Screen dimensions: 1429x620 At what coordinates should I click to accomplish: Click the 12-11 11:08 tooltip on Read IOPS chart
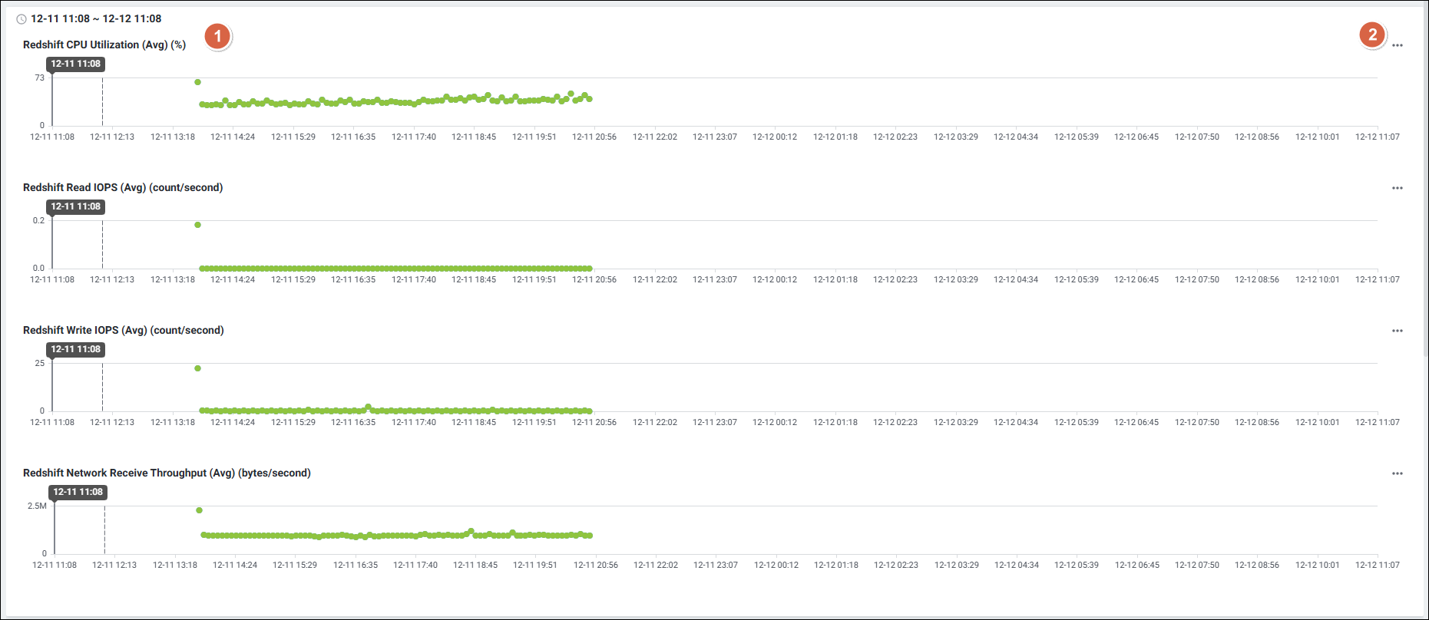[75, 206]
